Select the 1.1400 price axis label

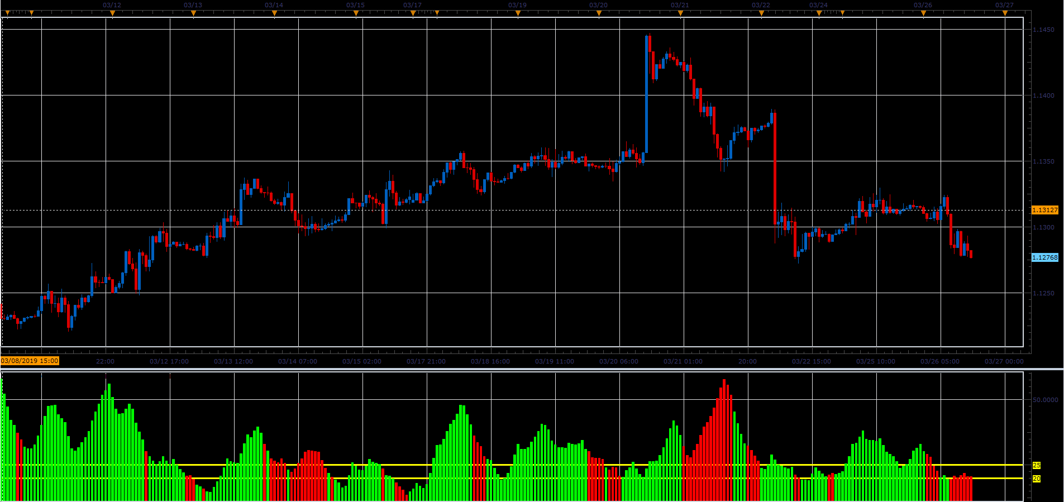(x=1043, y=95)
